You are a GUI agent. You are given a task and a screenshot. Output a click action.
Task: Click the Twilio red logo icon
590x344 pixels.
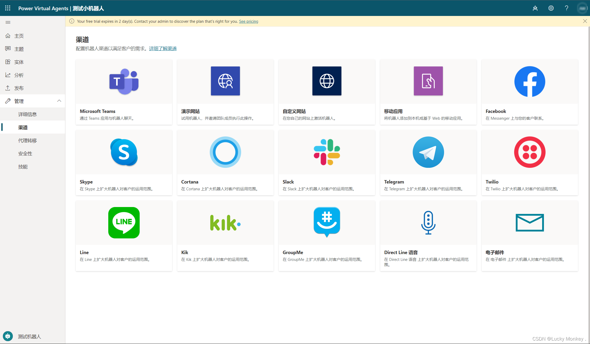530,152
